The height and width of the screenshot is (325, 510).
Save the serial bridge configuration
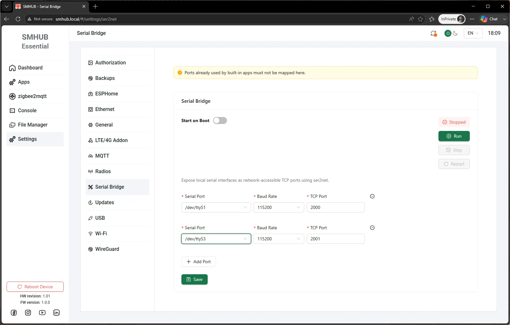194,279
